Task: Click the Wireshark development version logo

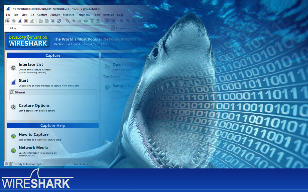Action: tap(28, 41)
